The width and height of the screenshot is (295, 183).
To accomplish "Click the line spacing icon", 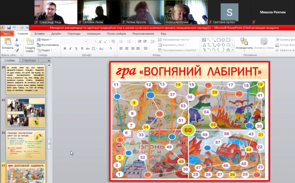I will [153, 41].
